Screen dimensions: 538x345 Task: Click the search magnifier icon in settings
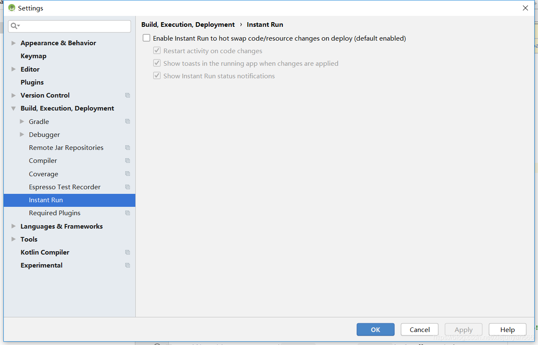pos(15,26)
